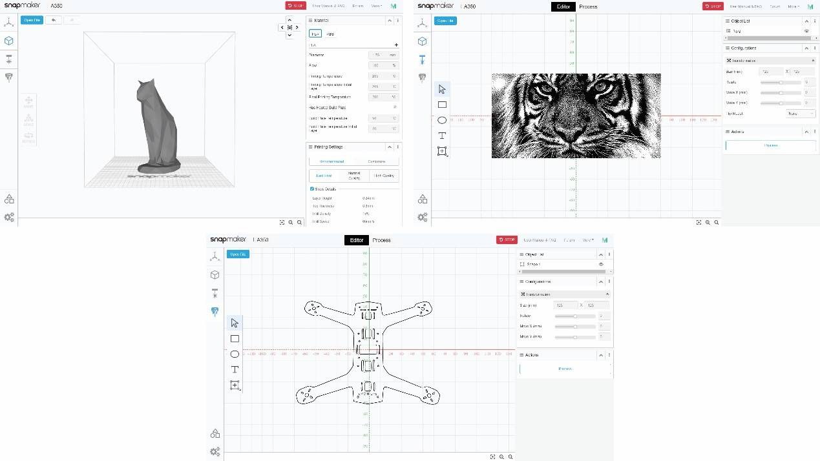Collapse the Configurations panel in the tiger laser window
Image resolution: width=820 pixels, height=461 pixels.
[806, 48]
